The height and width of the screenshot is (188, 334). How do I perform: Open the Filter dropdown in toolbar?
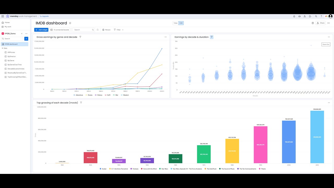(x=119, y=30)
